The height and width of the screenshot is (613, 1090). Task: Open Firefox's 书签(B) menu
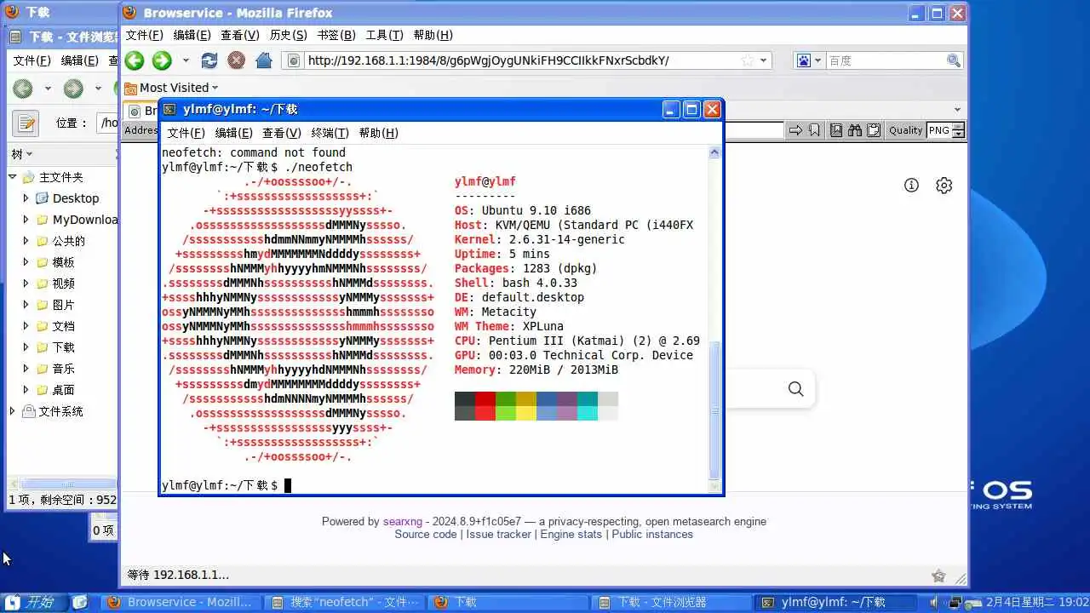click(x=336, y=35)
